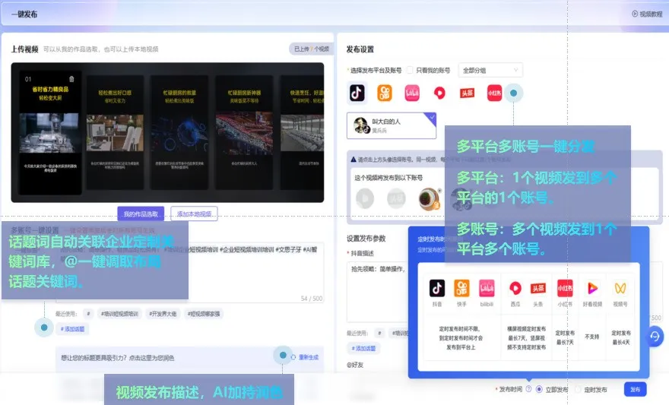Screen dimensions: 669x405
Task: Click the left #添加话题 tag under upload panel
Action: click(x=72, y=329)
